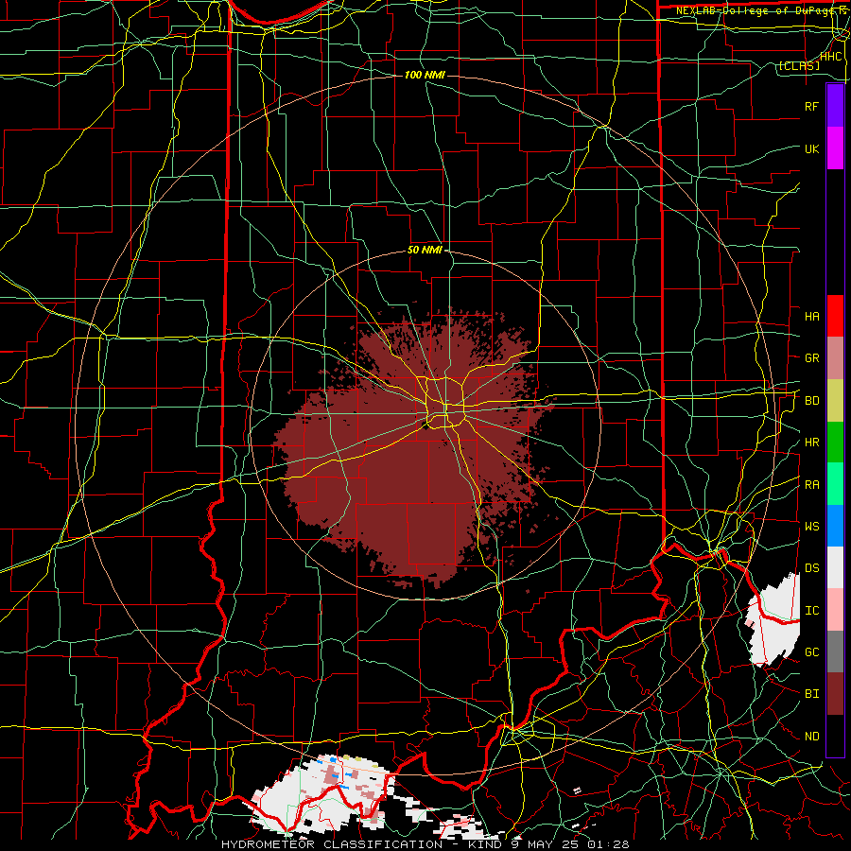Click the gray GC legend swatch
The height and width of the screenshot is (851, 851).
835,651
